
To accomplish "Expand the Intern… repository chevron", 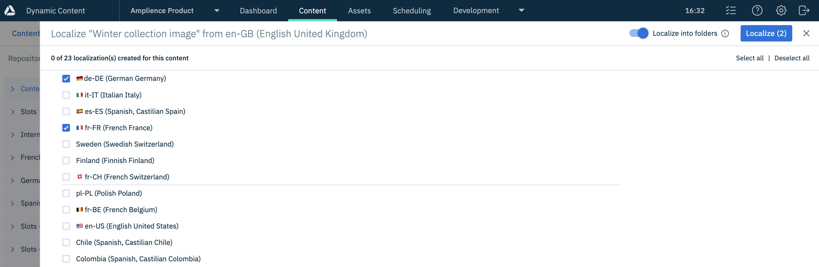I will point(13,135).
